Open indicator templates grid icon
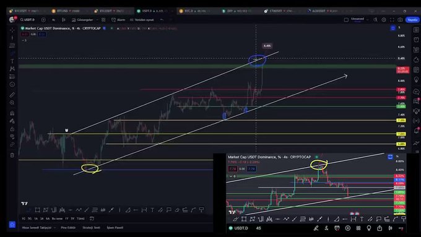 pos(103,20)
